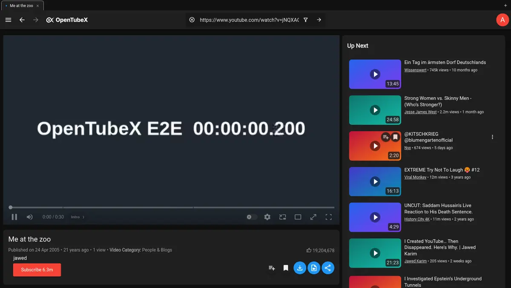The height and width of the screenshot is (288, 511).
Task: Share the video
Action: tap(328, 268)
